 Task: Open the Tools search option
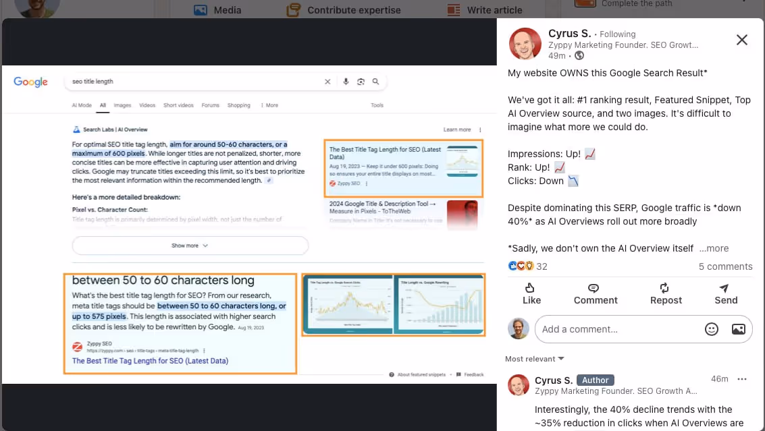[377, 105]
